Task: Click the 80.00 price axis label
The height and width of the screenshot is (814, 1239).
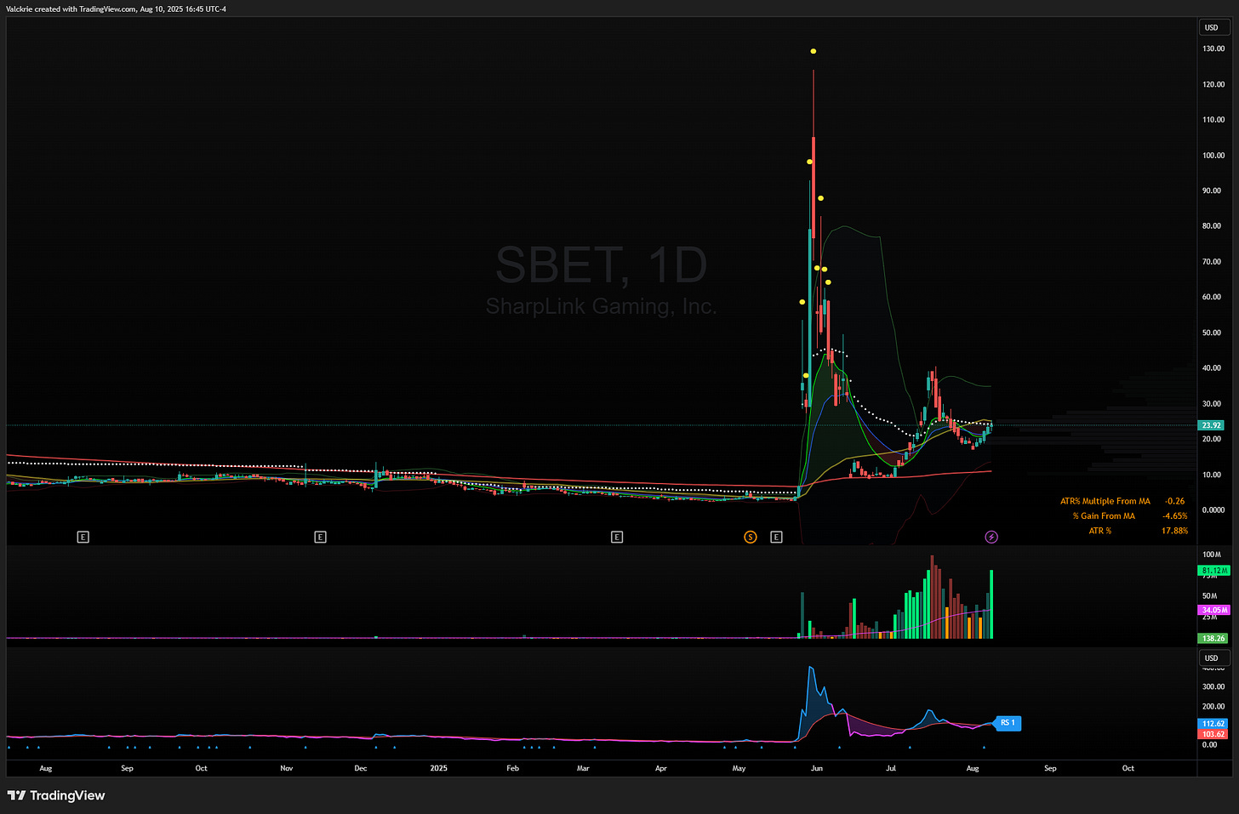Action: [1213, 226]
